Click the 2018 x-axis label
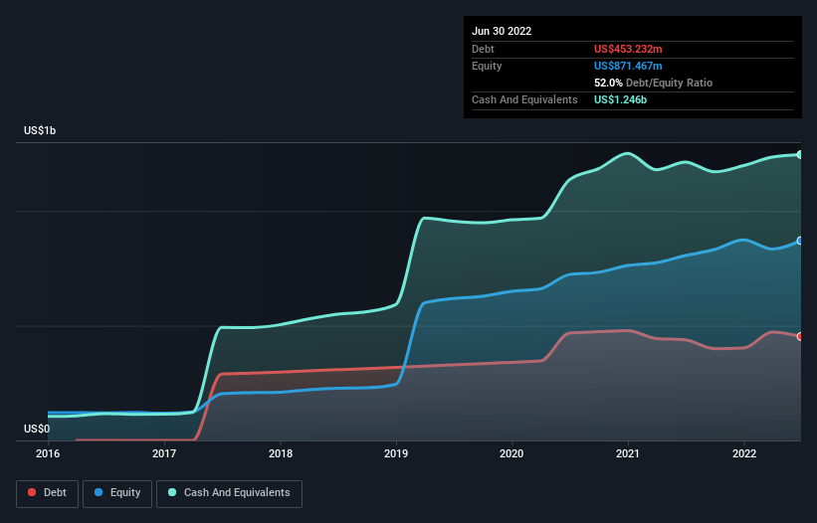This screenshot has height=523, width=817. coord(281,453)
